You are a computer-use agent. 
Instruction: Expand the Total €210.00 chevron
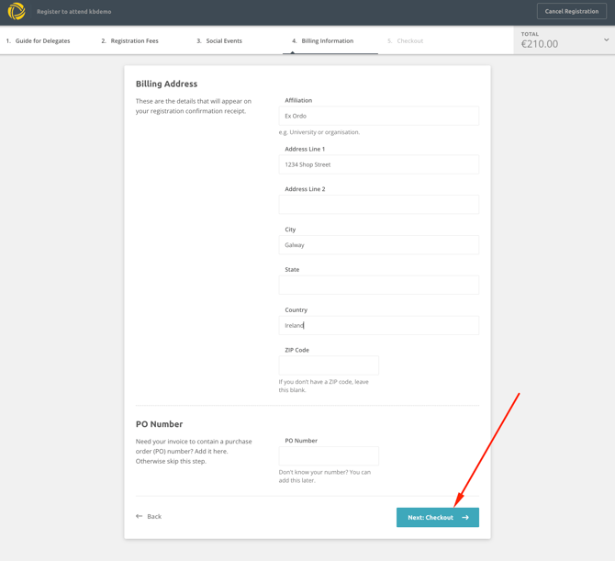click(606, 40)
